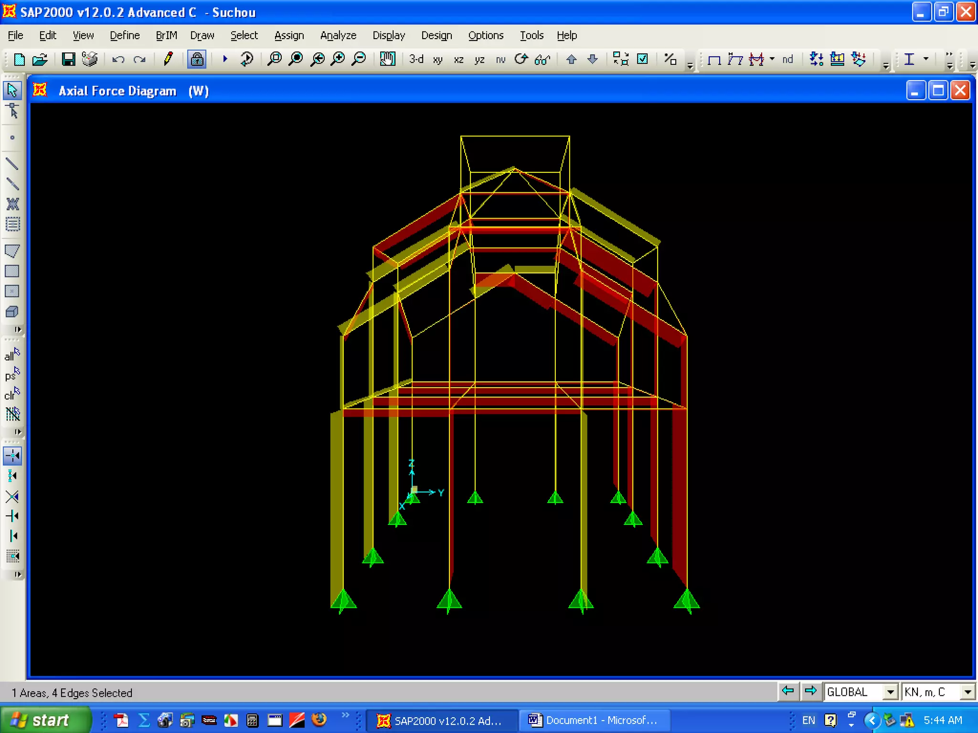Click the Show Undeformed Shape icon
The image size is (978, 733).
(x=714, y=60)
